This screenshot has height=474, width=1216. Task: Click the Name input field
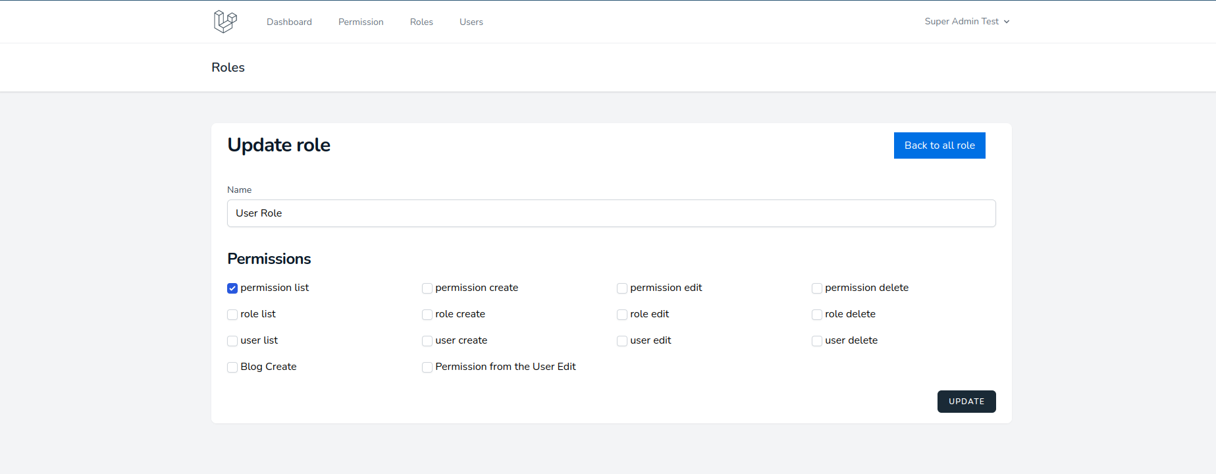tap(611, 213)
